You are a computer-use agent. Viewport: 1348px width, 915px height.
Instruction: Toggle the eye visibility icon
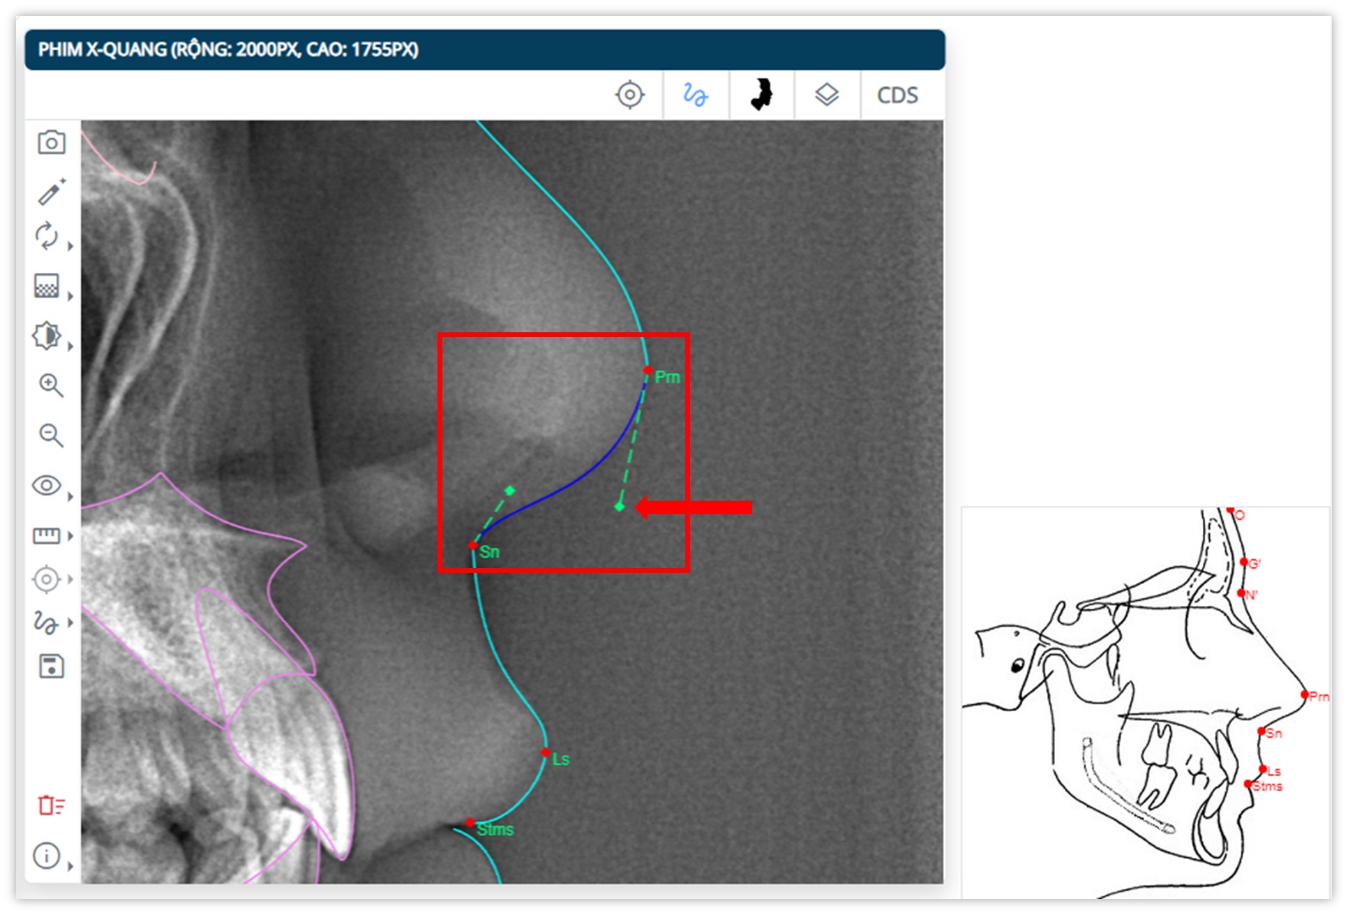[47, 485]
